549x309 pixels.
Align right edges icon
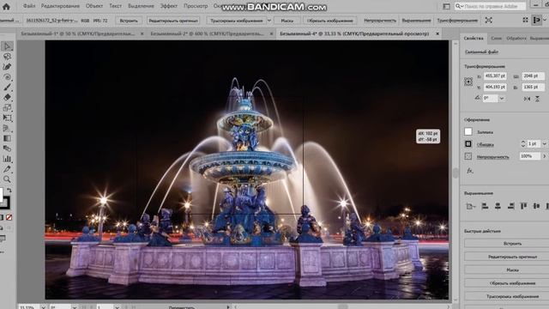pyautogui.click(x=511, y=206)
